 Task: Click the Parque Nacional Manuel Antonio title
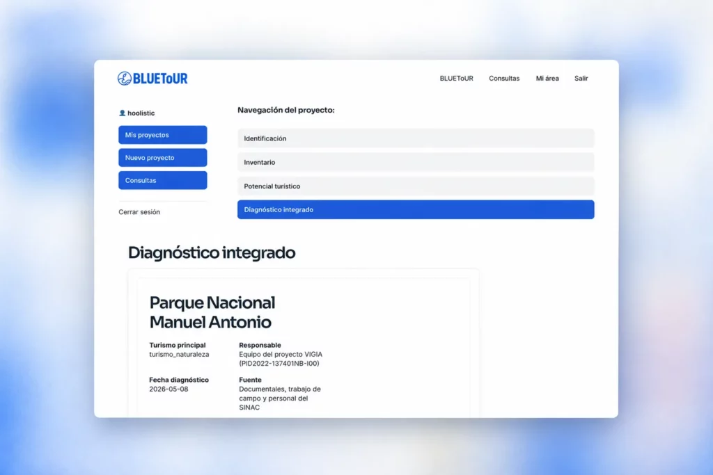point(212,312)
